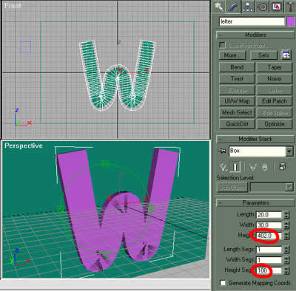
Task: Open the Box modifier stack dropdown
Action: coord(289,151)
